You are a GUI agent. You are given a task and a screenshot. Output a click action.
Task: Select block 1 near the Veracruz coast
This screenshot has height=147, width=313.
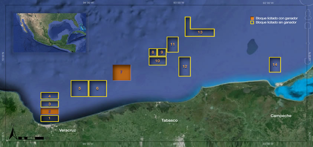point(49,118)
